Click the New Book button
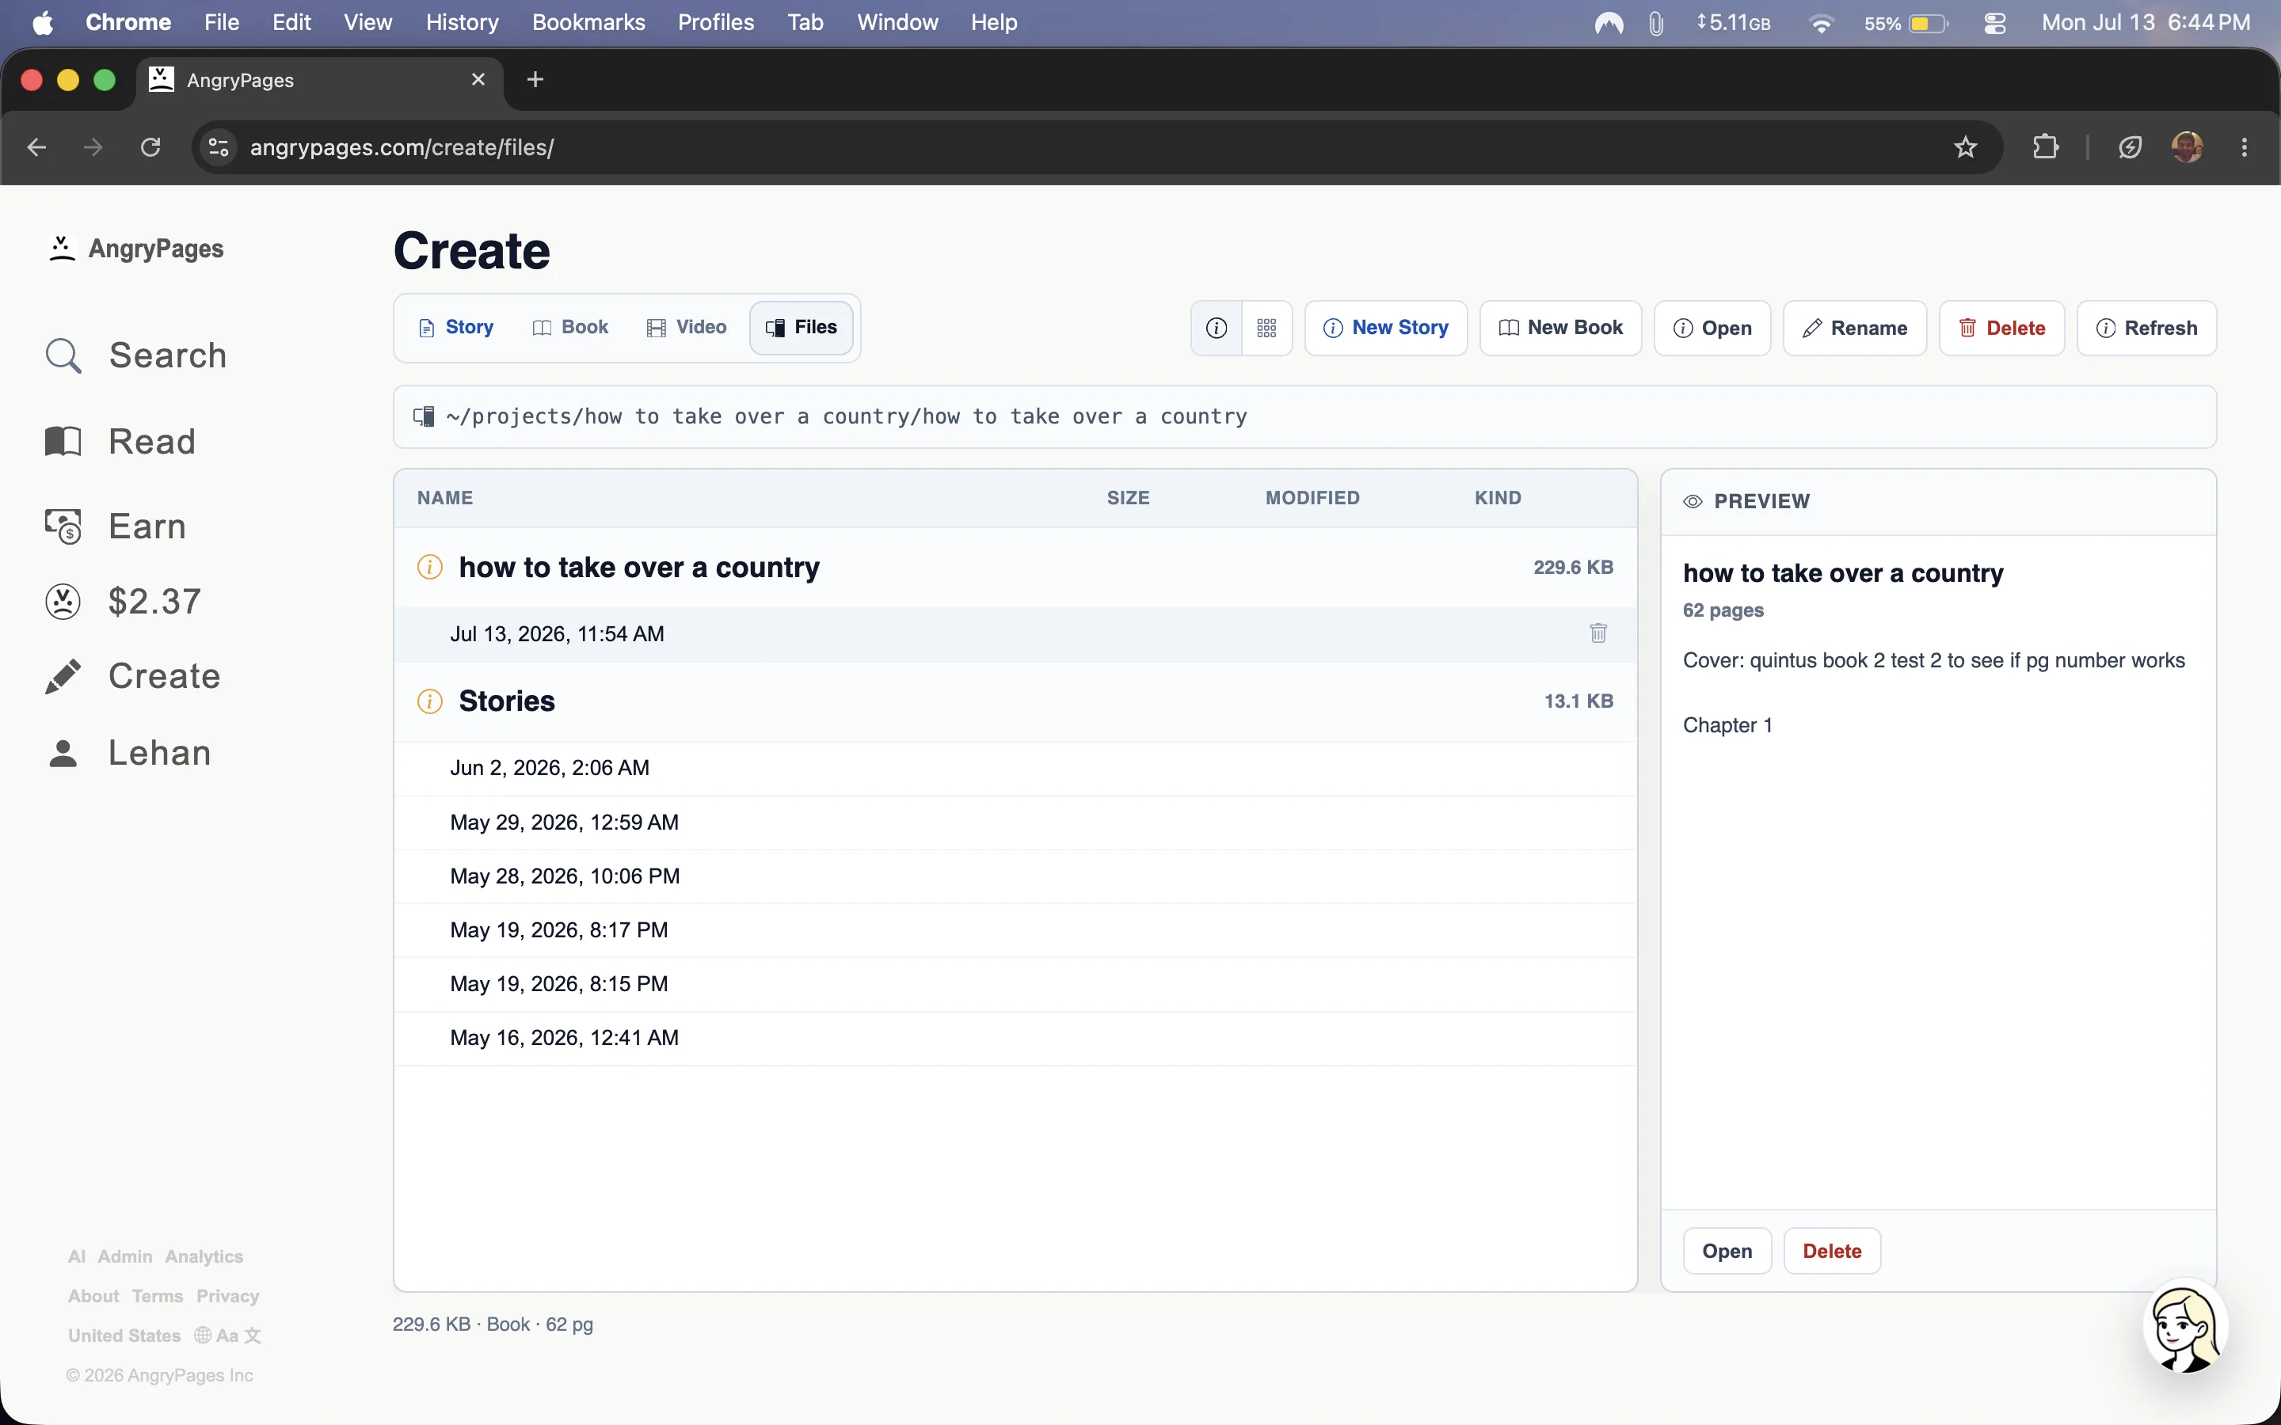2281x1425 pixels. [1560, 328]
